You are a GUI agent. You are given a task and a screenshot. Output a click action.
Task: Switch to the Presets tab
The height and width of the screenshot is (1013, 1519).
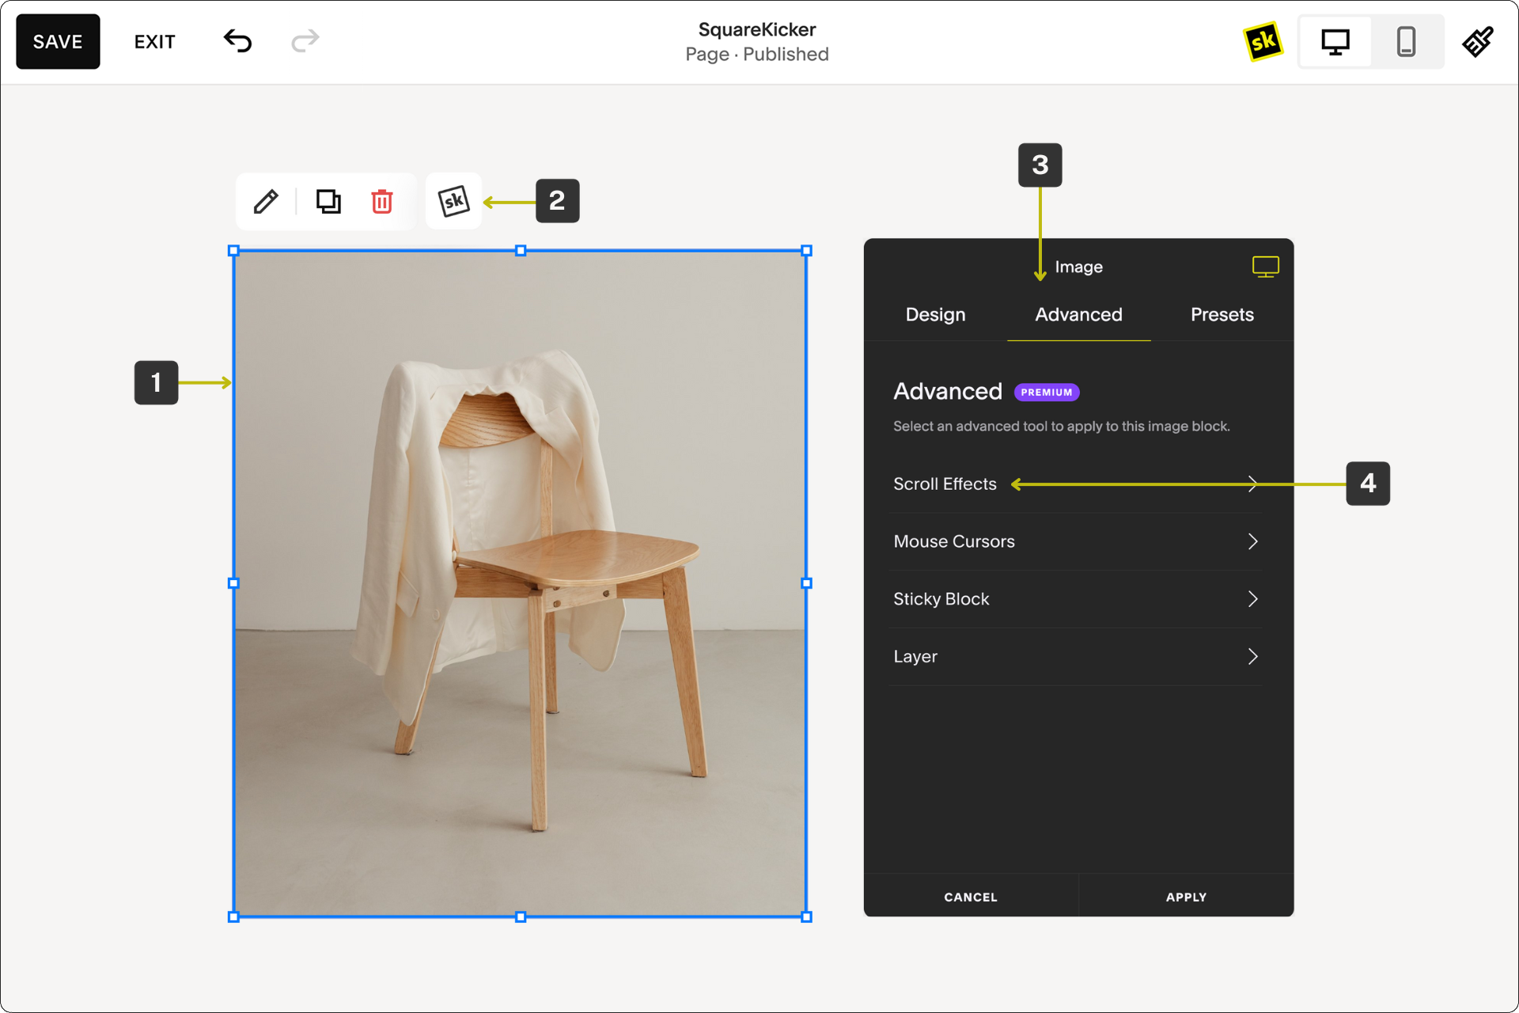(x=1222, y=314)
